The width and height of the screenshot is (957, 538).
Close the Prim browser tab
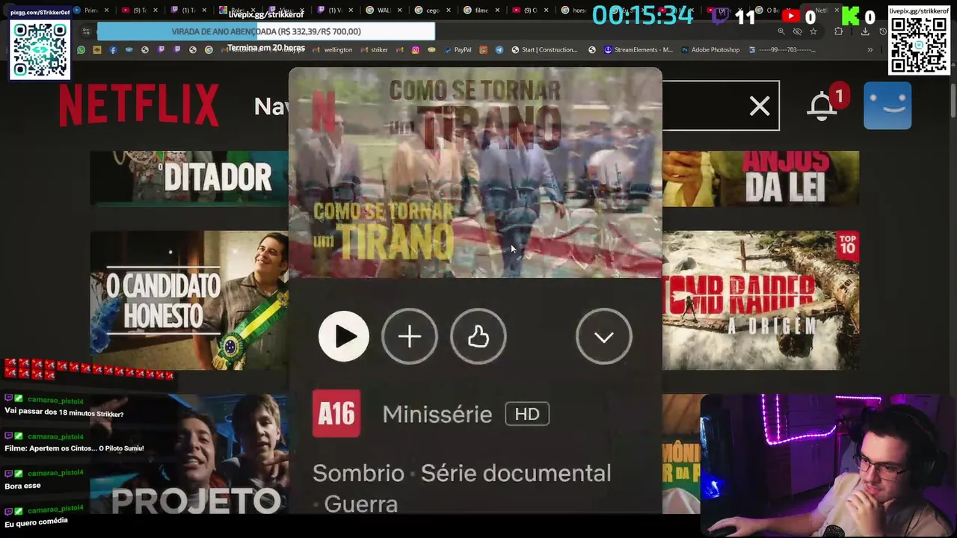point(106,10)
